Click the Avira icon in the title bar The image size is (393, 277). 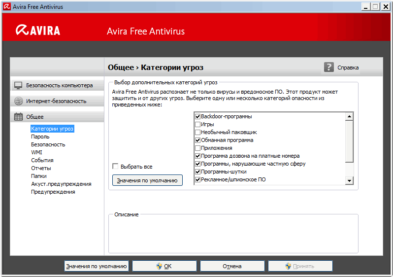pyautogui.click(x=6, y=7)
